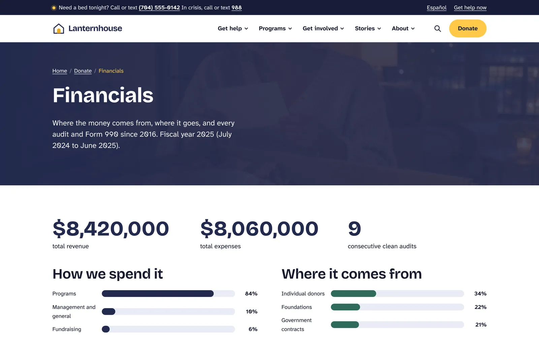
Task: Select the $8,420,000 total revenue figure
Action: pyautogui.click(x=110, y=229)
